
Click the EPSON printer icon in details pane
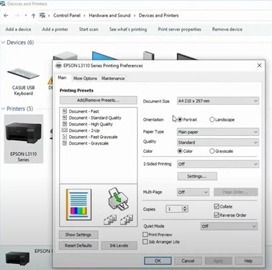pos(17,258)
